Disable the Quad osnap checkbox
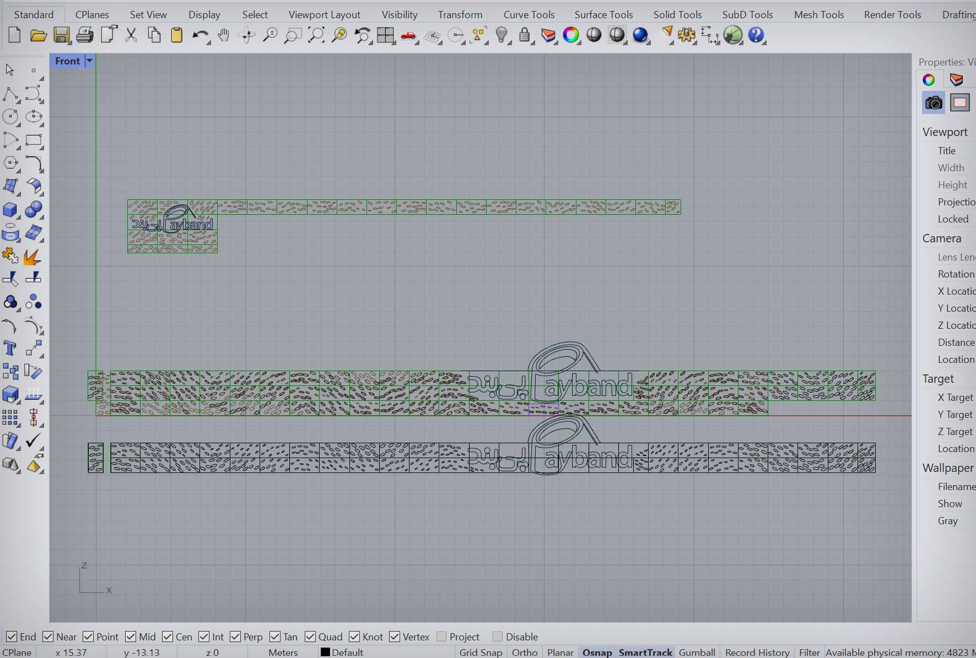The image size is (976, 658). click(x=310, y=637)
